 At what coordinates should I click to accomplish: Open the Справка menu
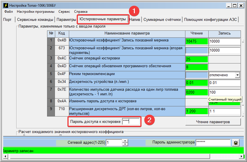81,12
